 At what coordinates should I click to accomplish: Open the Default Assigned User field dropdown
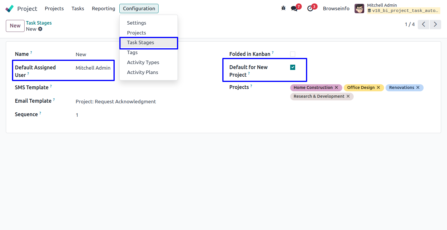click(x=93, y=68)
